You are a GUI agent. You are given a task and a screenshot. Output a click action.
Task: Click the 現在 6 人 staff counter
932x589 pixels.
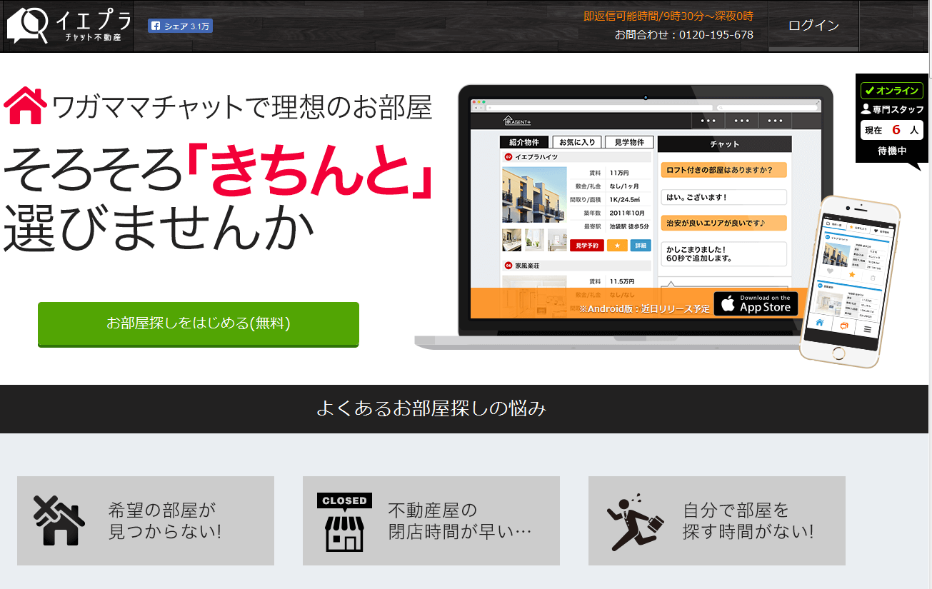coord(891,130)
